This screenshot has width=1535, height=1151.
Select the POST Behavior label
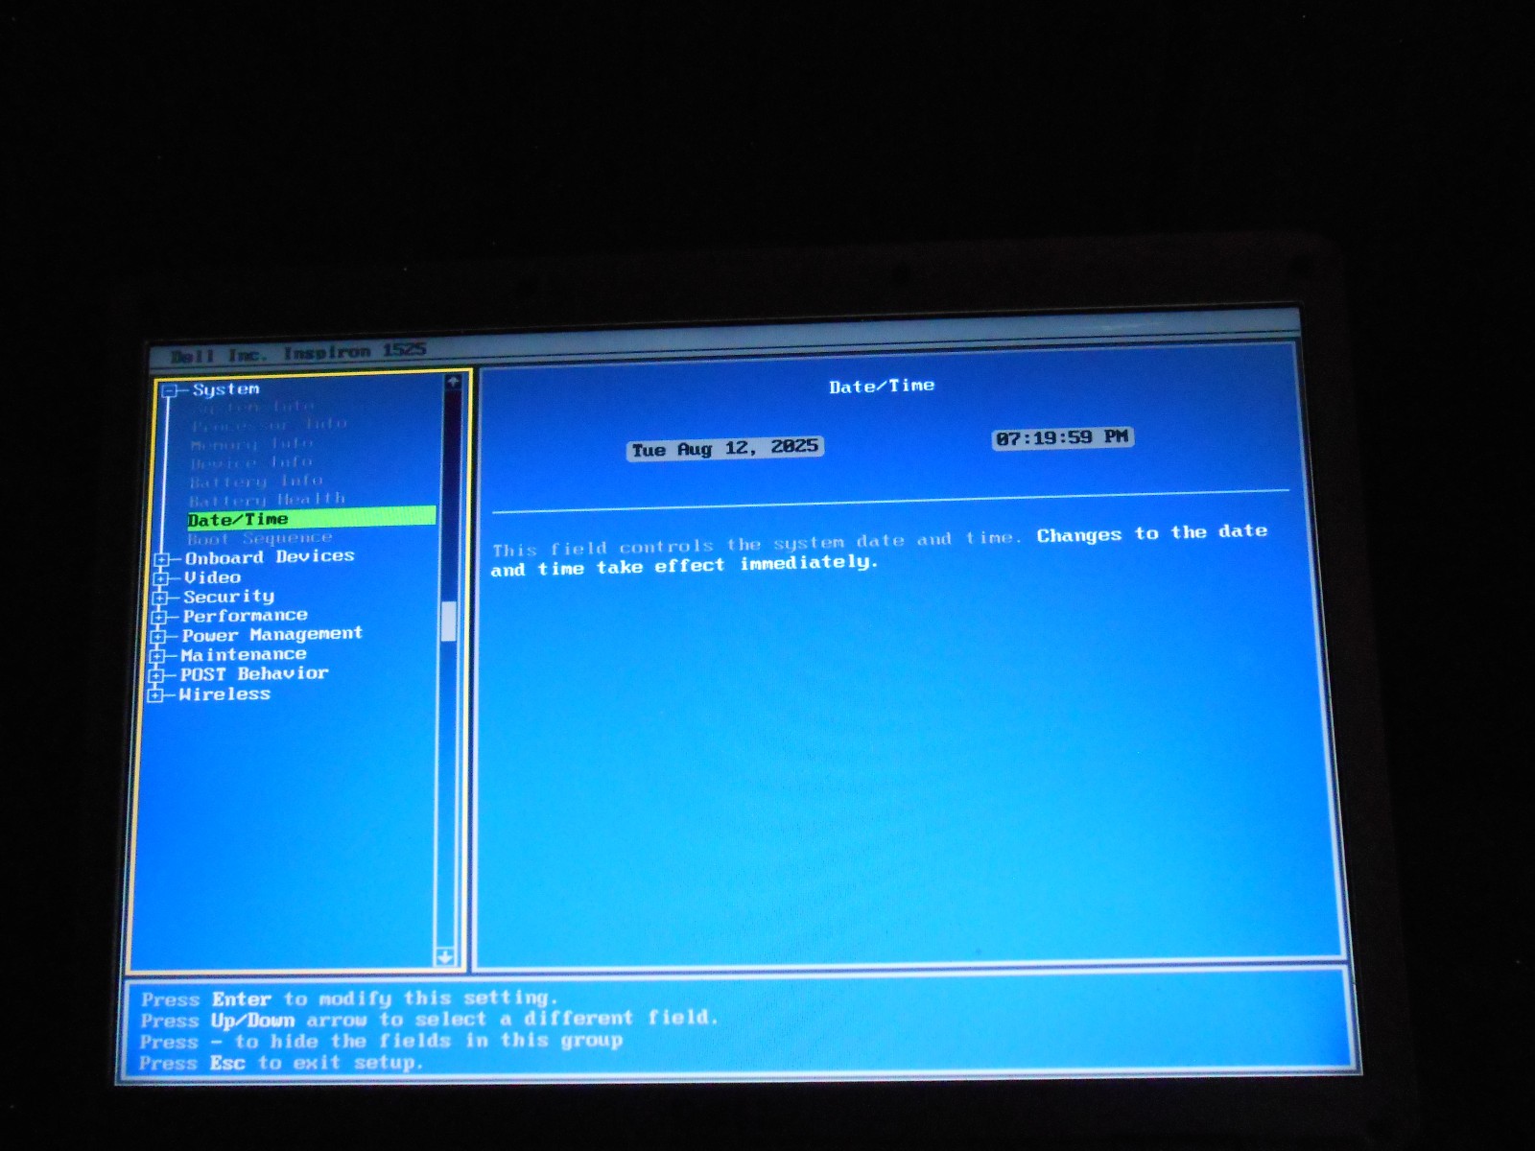[254, 674]
